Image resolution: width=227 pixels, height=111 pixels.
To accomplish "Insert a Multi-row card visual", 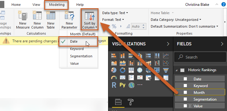I will tap(131, 78).
